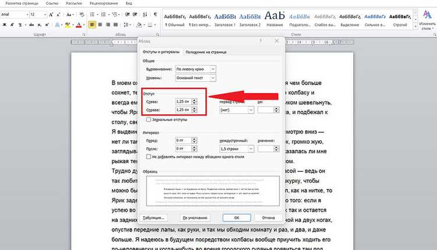Decrease font size with shrink button
This screenshot has width=437, height=250.
click(x=58, y=15)
